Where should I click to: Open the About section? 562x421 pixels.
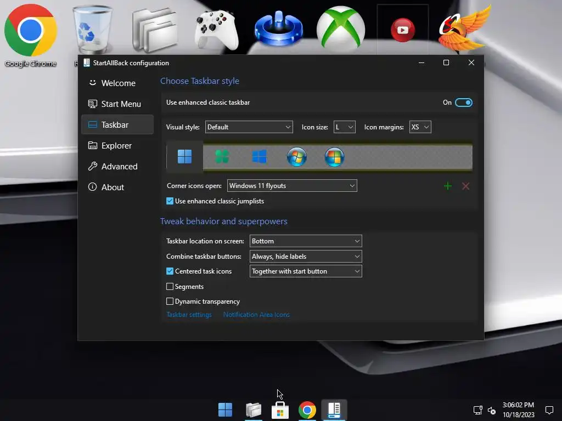click(117, 187)
